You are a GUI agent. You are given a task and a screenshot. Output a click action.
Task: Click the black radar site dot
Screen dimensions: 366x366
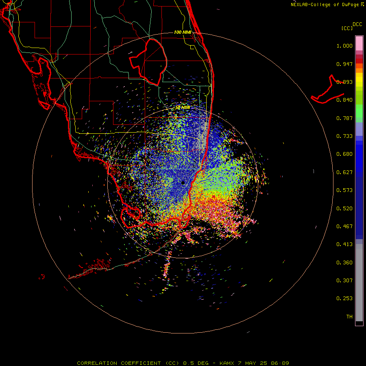(x=183, y=183)
